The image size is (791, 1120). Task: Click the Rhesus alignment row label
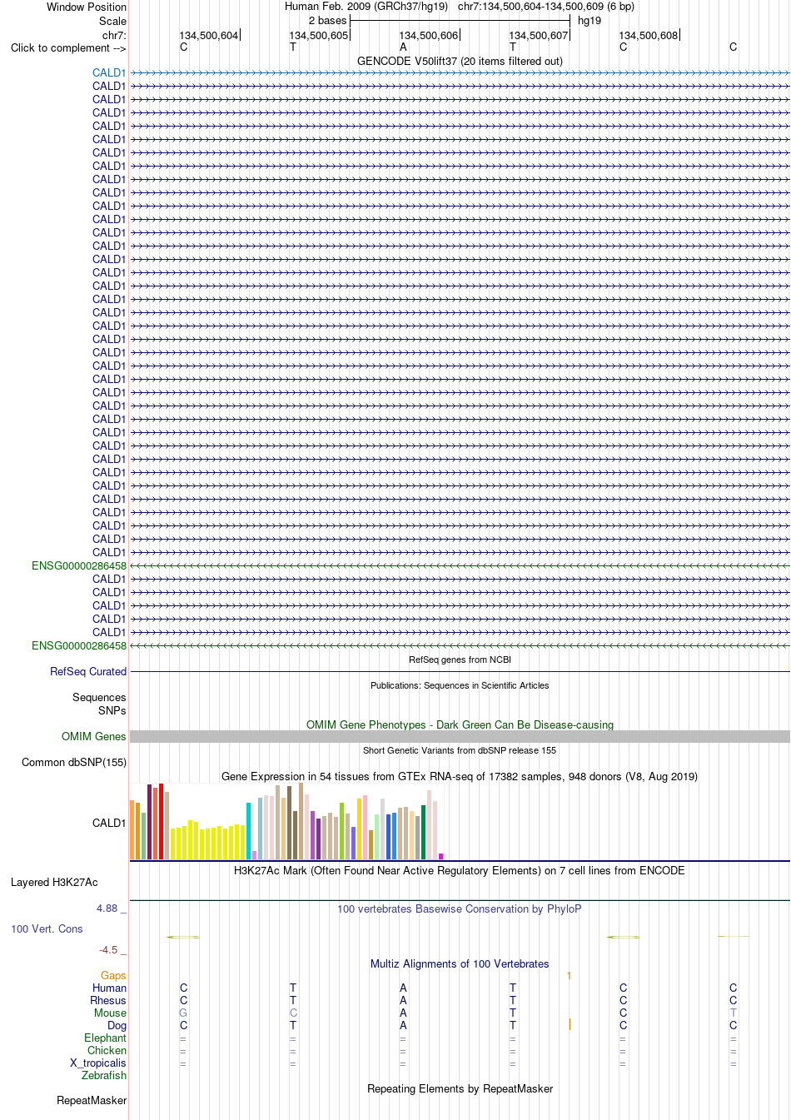point(108,1001)
